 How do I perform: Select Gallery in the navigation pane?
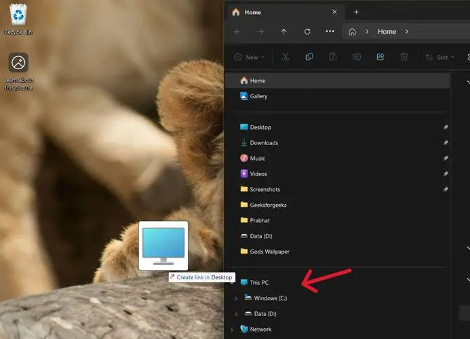pyautogui.click(x=258, y=96)
